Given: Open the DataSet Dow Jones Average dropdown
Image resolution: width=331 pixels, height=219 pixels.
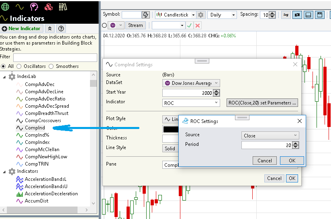Looking at the screenshot, I should (x=191, y=83).
